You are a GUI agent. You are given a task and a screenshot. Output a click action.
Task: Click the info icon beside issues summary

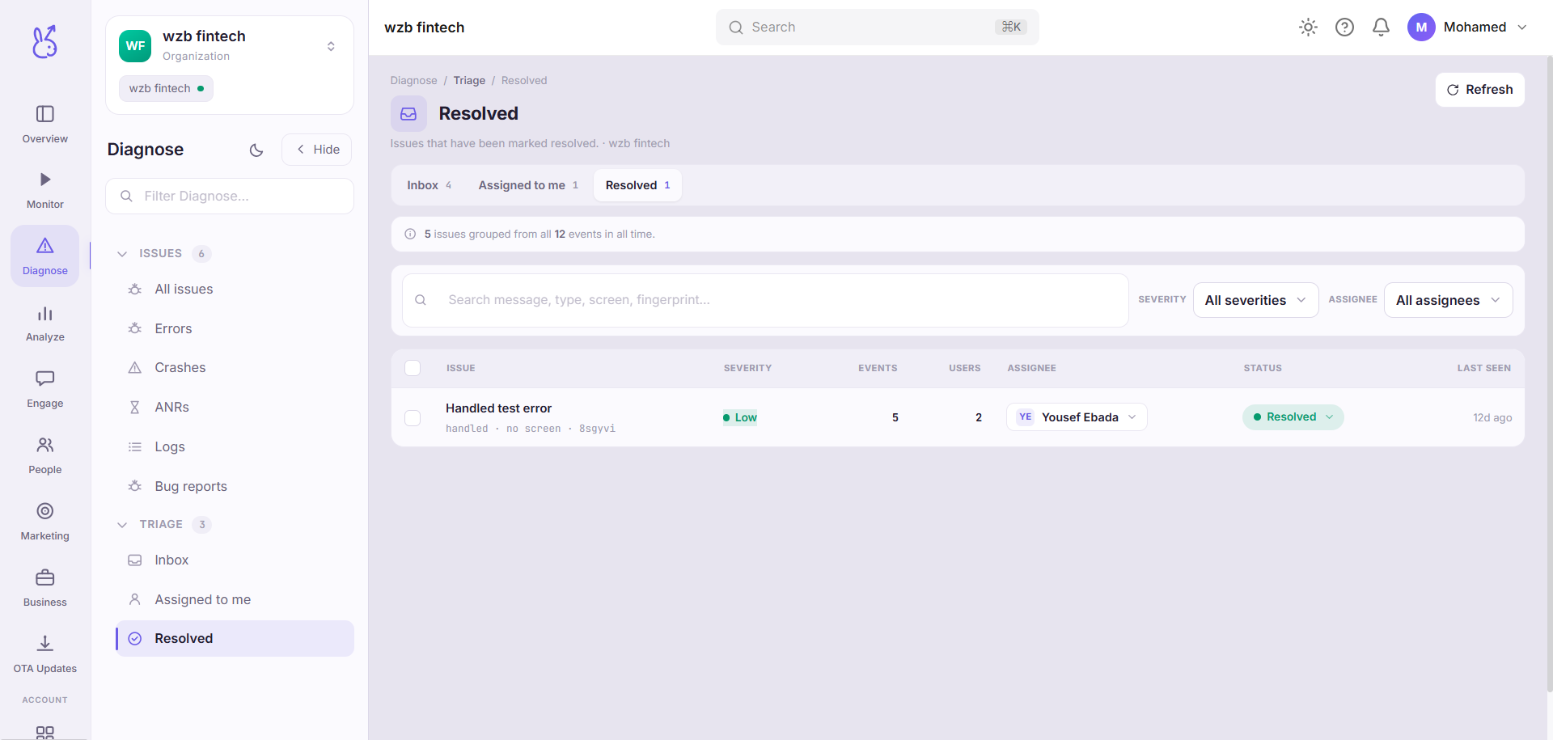pos(410,235)
